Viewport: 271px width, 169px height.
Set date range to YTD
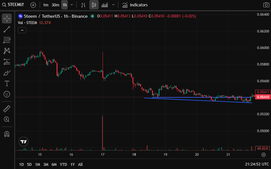click(x=63, y=164)
